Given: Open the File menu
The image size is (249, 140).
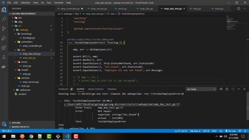Looking at the screenshot, I should tap(9, 3).
